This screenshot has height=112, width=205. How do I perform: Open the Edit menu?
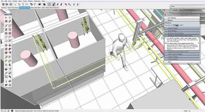coord(6,1)
